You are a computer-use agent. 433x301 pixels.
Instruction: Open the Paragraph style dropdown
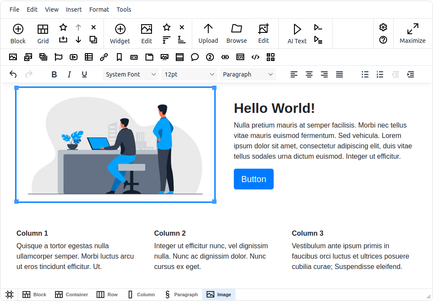[248, 74]
